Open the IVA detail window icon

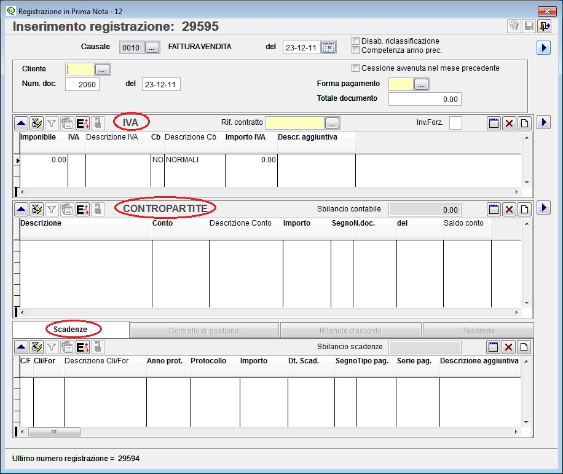[x=494, y=124]
